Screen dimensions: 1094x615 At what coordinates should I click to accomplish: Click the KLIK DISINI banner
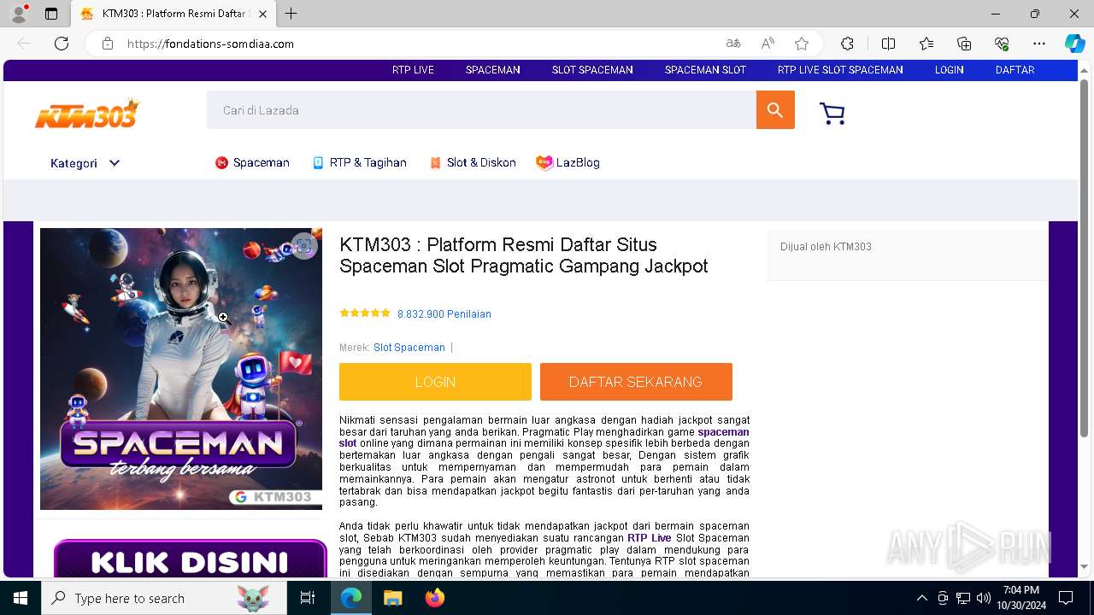(190, 560)
